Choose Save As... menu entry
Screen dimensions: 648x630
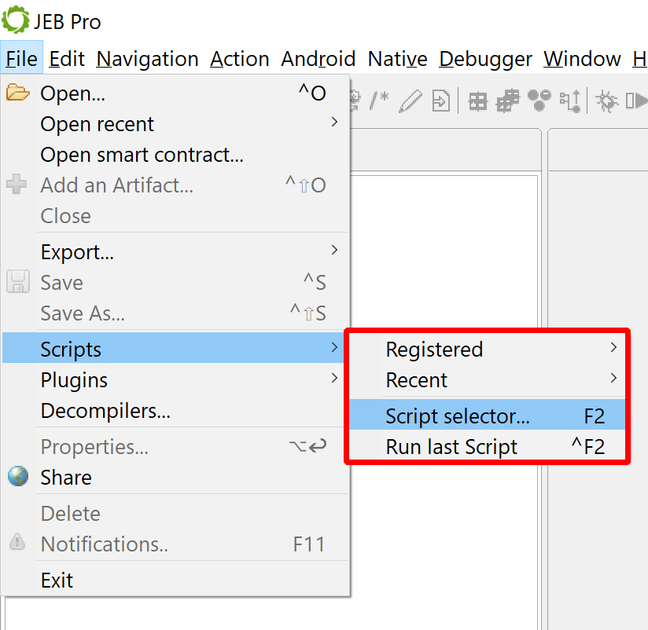click(x=176, y=313)
